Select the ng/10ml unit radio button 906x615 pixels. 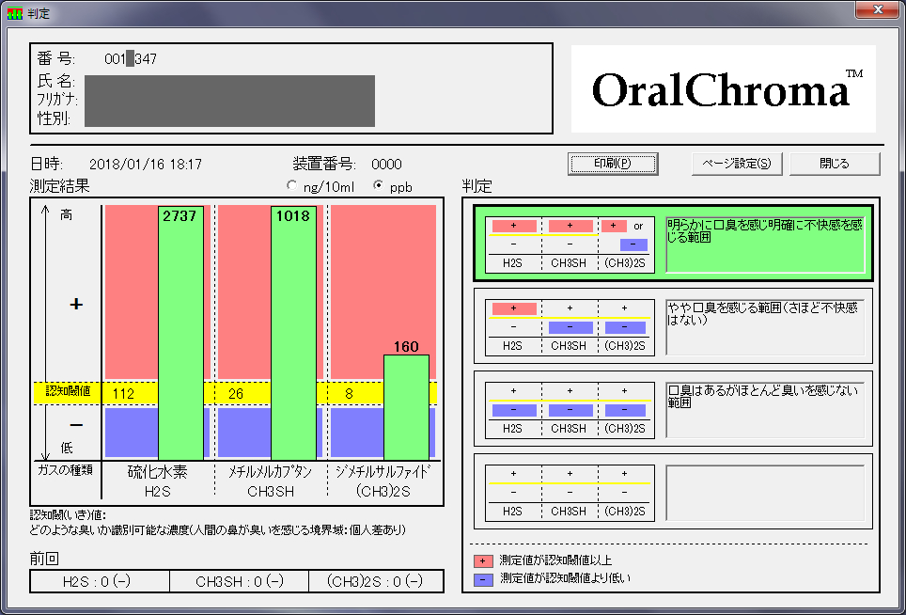(291, 185)
